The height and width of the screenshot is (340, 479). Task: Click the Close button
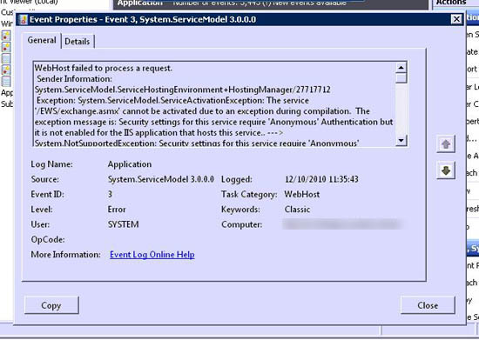(x=428, y=305)
